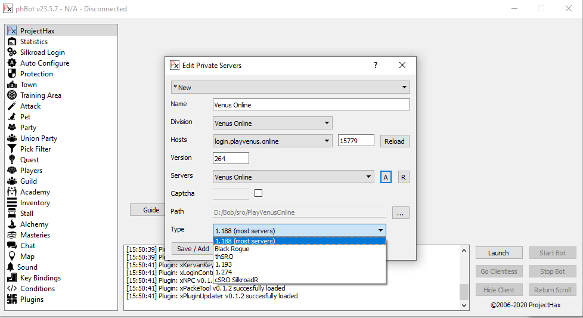The image size is (583, 318).
Task: Click the Attack sword icon
Action: coord(12,106)
